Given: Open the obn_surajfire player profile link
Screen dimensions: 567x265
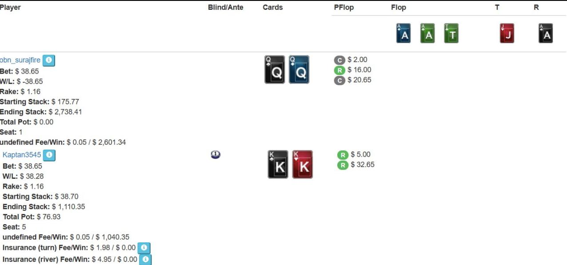Looking at the screenshot, I should point(20,60).
